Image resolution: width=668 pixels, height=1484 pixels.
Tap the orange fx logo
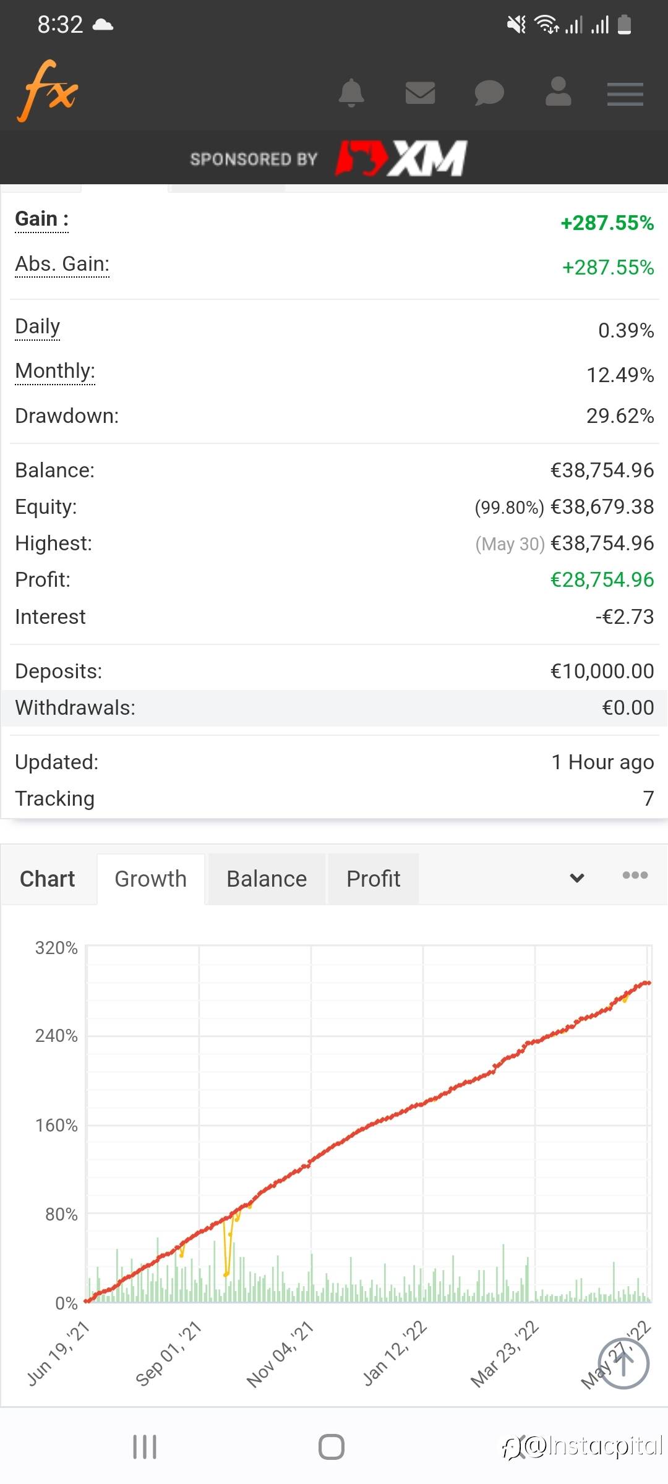point(48,92)
